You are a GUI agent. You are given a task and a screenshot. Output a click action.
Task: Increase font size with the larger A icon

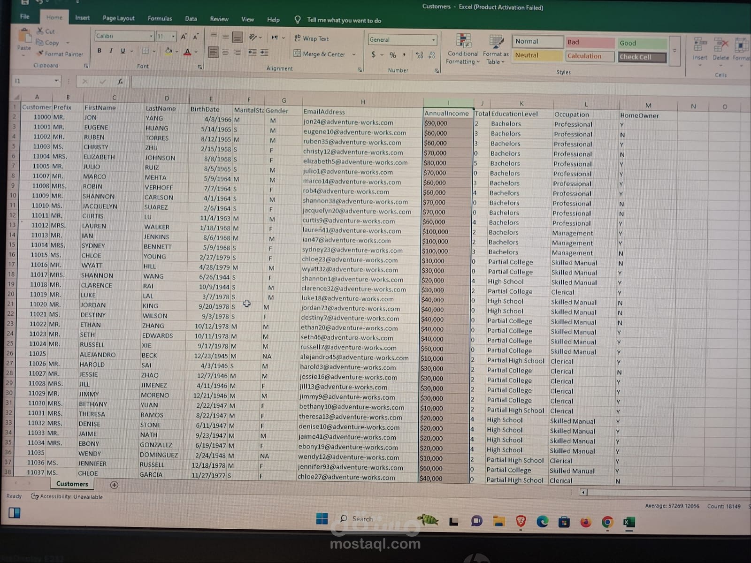184,36
